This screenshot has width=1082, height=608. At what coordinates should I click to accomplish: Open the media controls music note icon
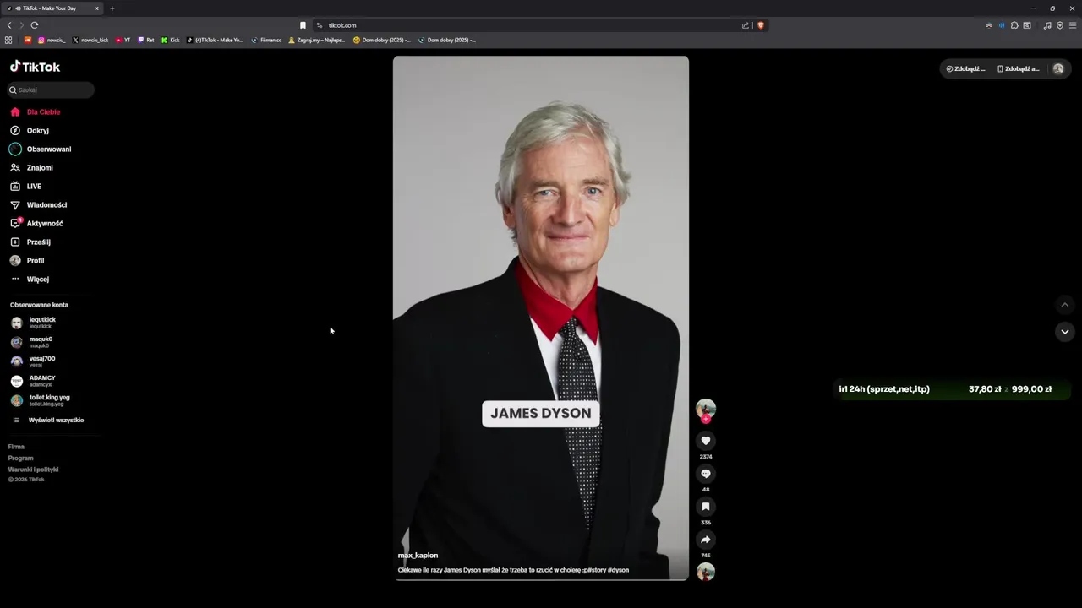[1047, 25]
